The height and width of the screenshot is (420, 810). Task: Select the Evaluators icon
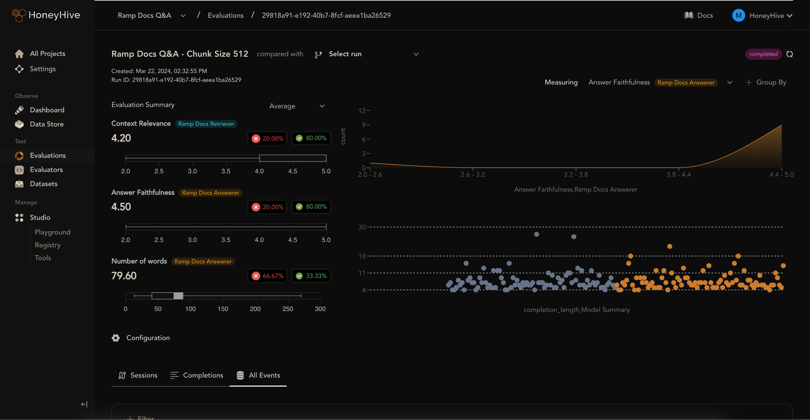click(x=19, y=170)
